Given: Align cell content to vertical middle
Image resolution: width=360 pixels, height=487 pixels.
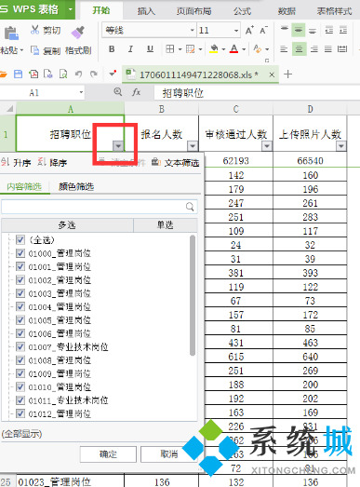Looking at the screenshot, I should pos(299,30).
